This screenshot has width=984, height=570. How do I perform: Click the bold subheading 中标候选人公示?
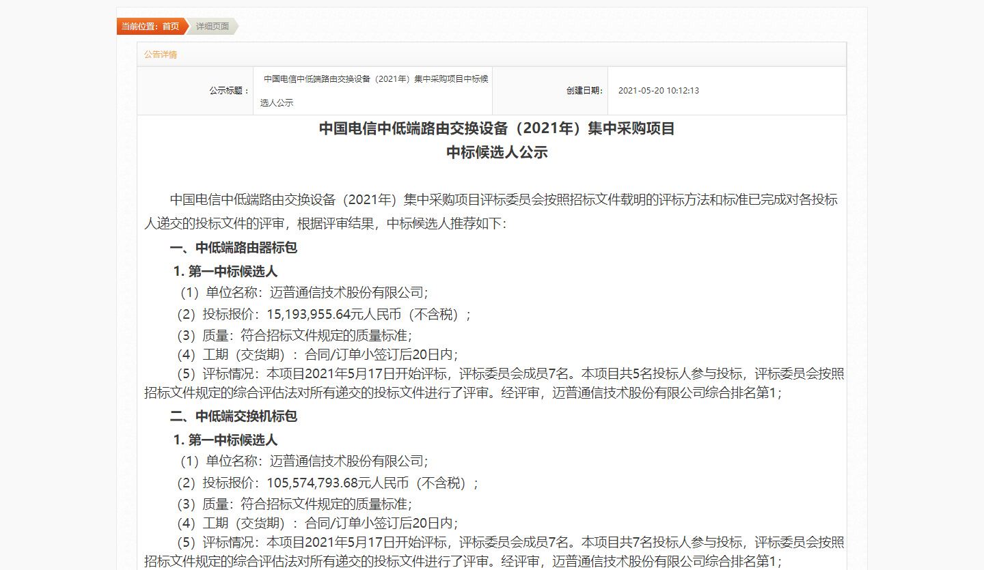[x=497, y=152]
